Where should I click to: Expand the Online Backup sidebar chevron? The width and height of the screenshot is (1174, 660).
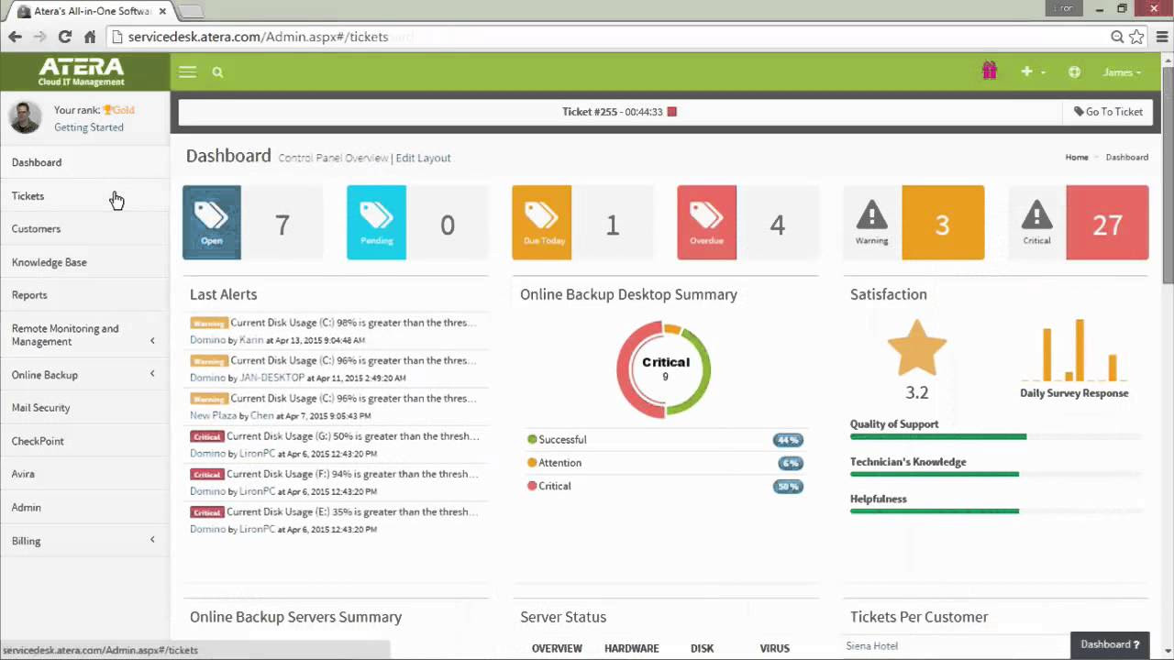coord(152,374)
